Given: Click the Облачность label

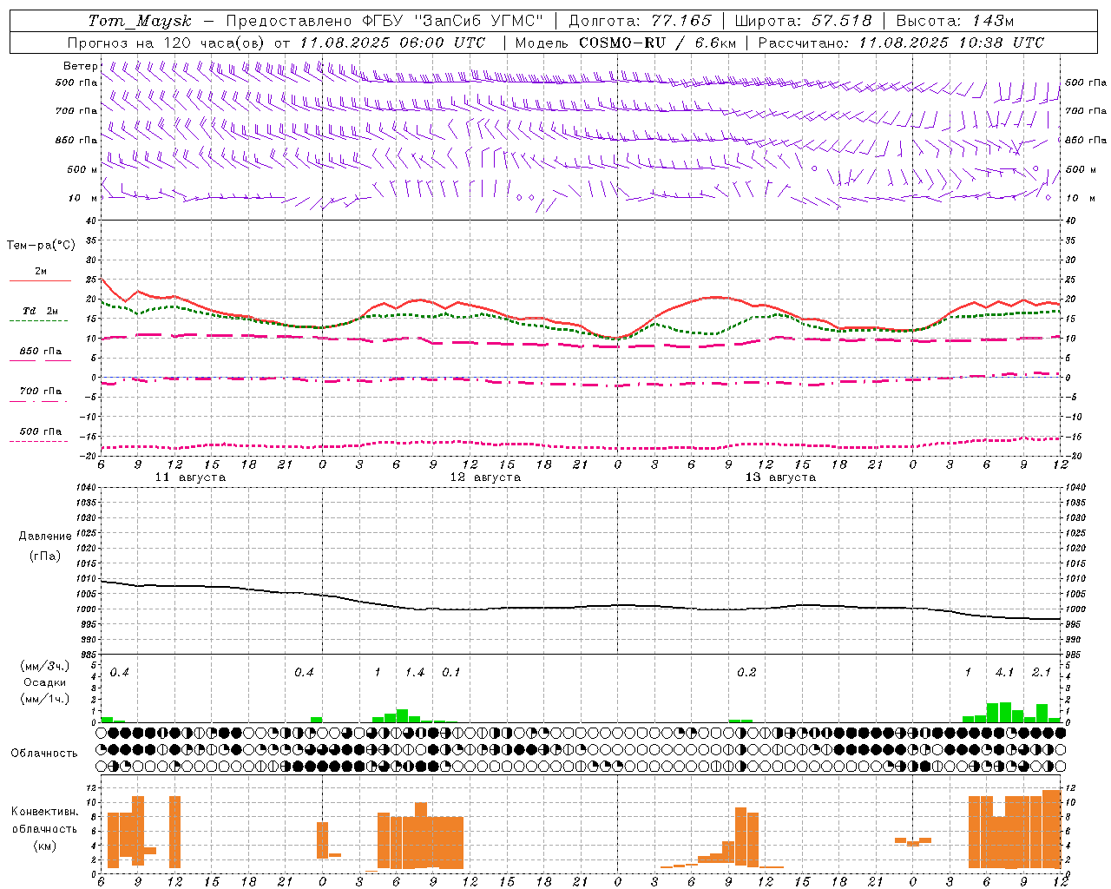Looking at the screenshot, I should coord(44,753).
